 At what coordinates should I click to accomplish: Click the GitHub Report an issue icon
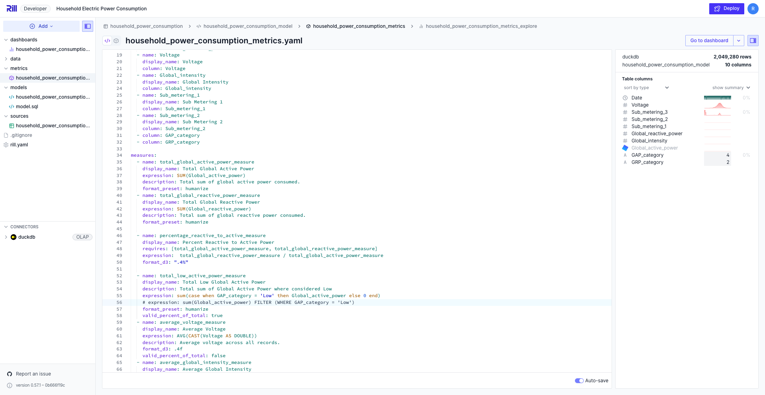[10, 374]
